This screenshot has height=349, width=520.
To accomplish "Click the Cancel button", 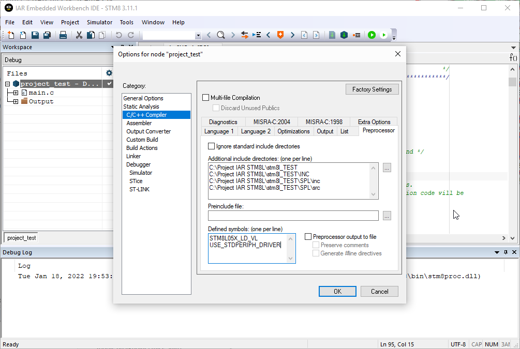I will (x=379, y=291).
